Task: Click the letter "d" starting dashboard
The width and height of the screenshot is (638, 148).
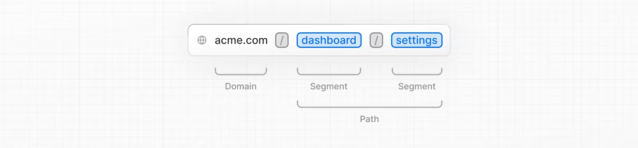Action: 305,40
